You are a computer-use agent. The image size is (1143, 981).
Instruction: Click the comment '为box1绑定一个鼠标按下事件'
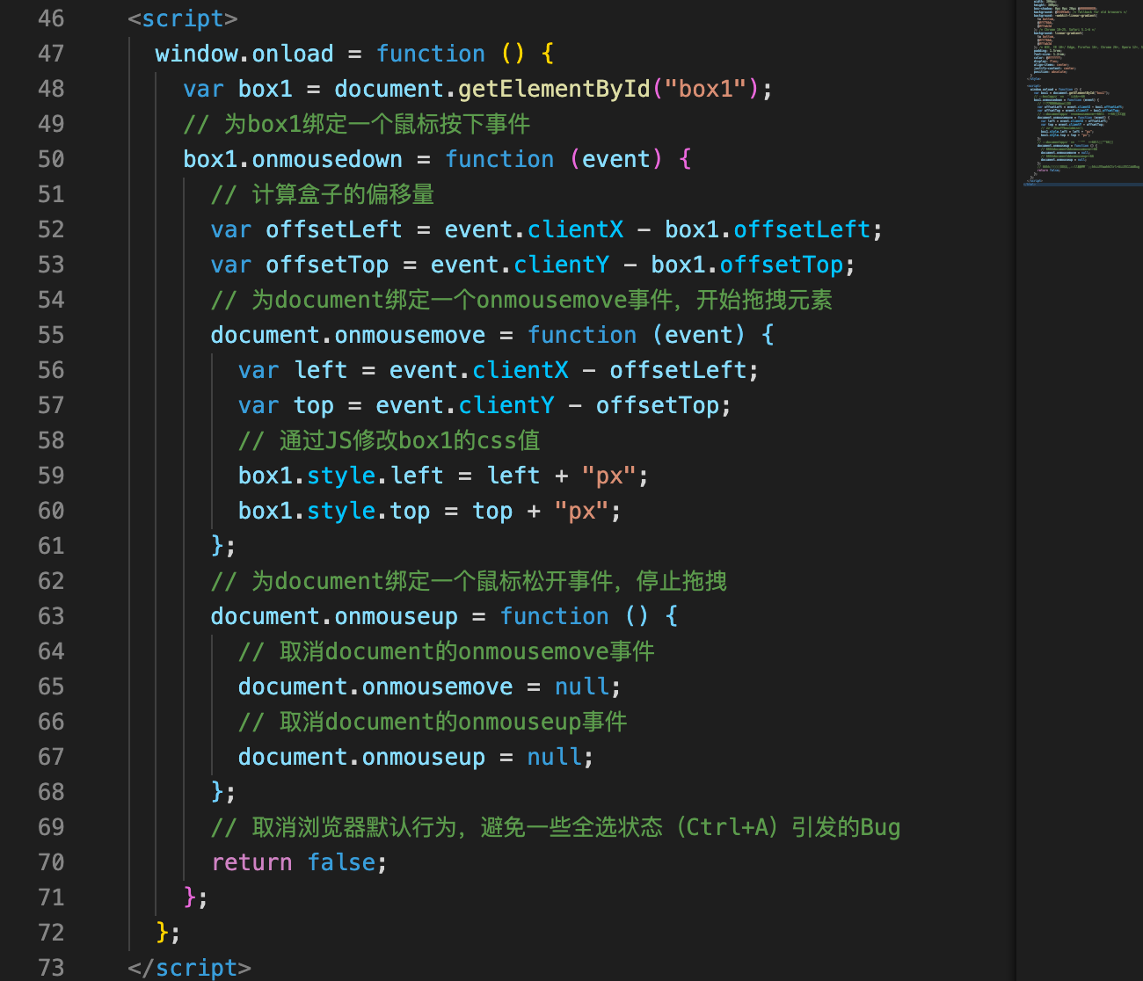point(357,124)
